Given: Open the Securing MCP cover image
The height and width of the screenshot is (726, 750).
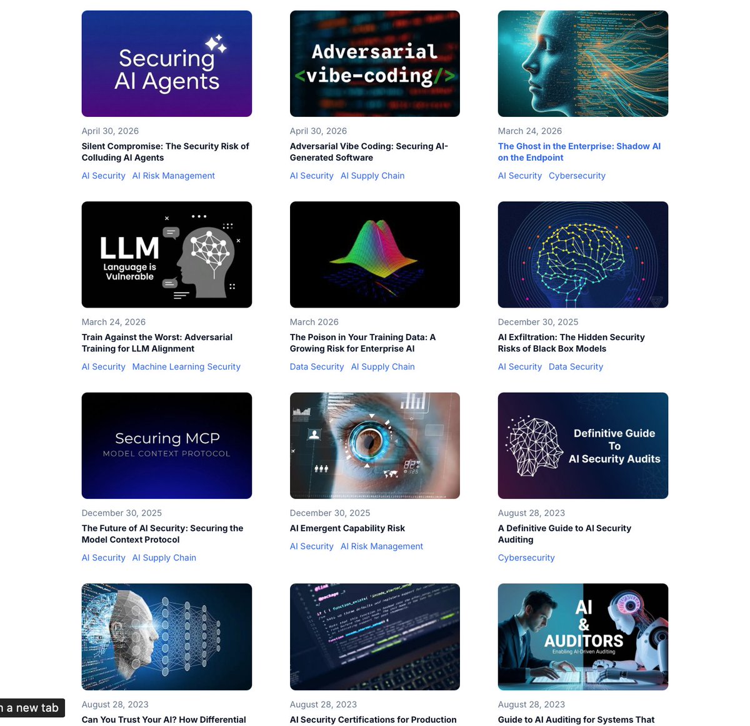Looking at the screenshot, I should [167, 446].
